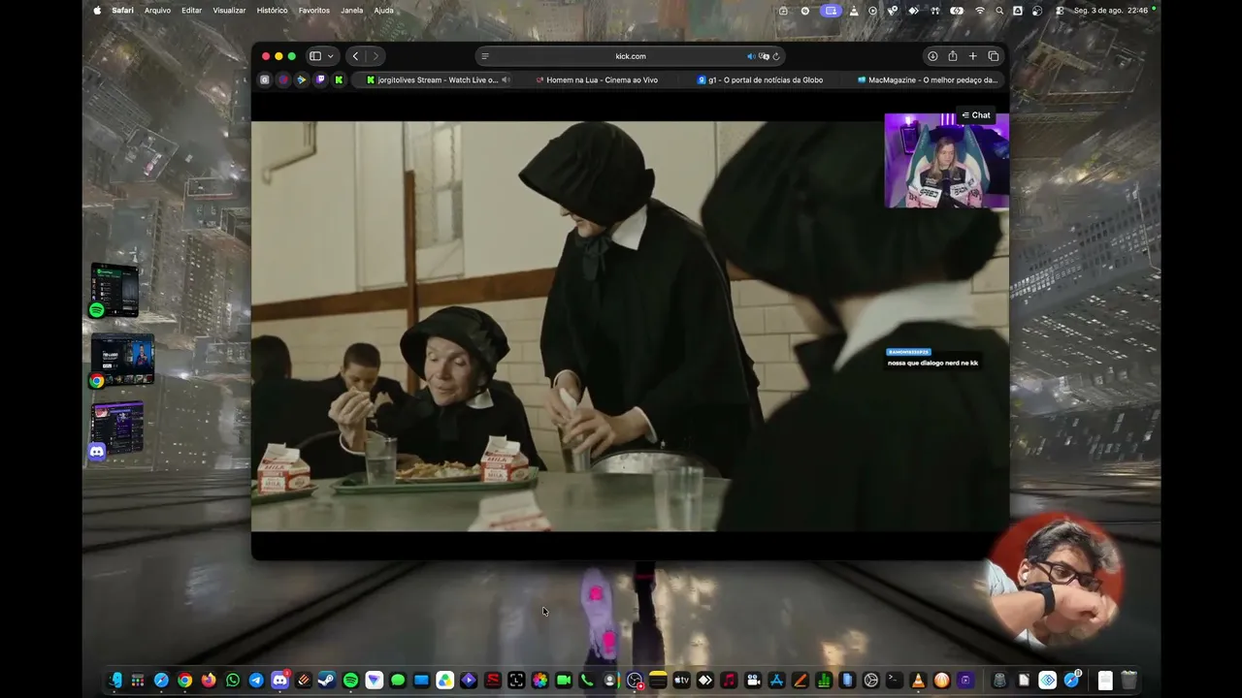Screen dimensions: 1242x698
Task: Reload the kick.com page
Action: [776, 56]
